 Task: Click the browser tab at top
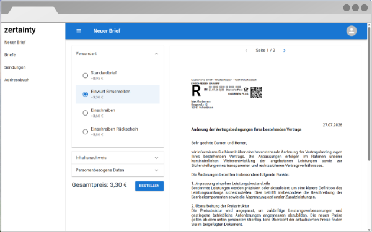tap(33, 11)
